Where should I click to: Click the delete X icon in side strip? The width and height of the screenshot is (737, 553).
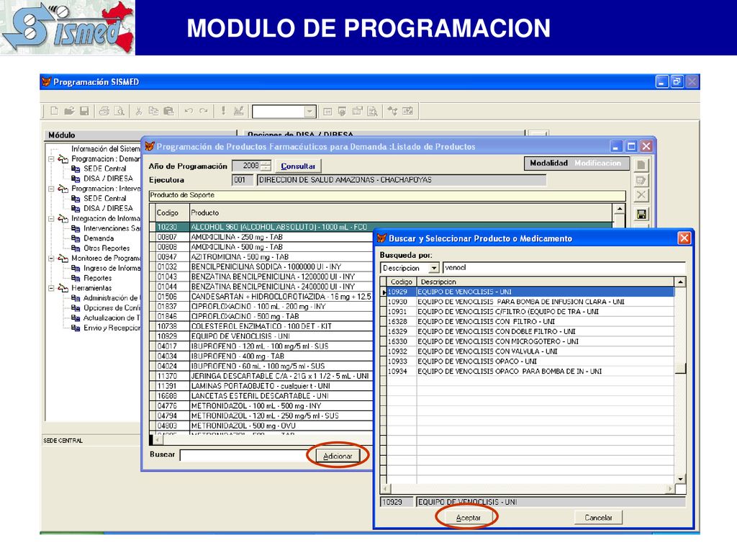click(x=641, y=195)
